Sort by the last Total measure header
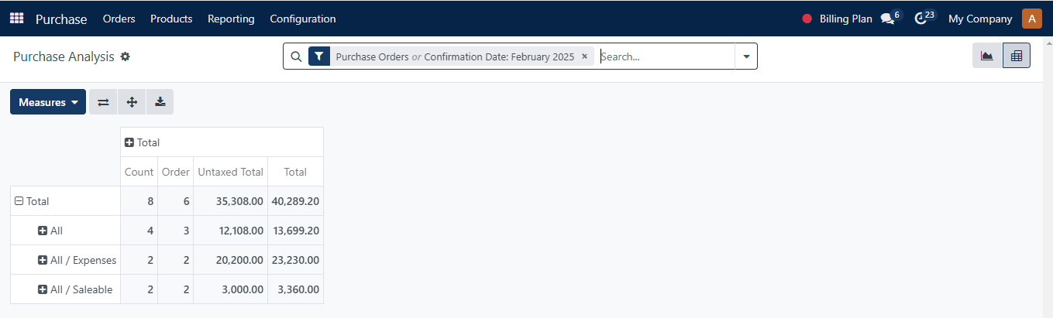The image size is (1053, 318). click(x=295, y=172)
